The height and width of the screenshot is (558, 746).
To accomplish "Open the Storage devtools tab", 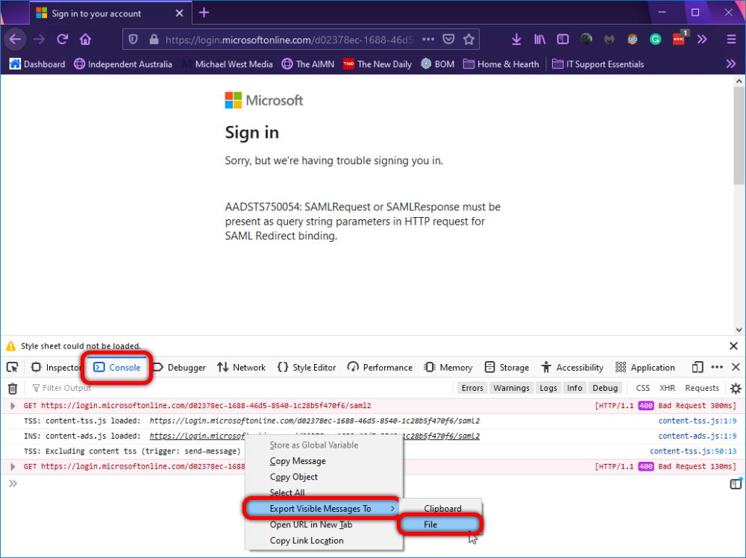I will click(507, 367).
